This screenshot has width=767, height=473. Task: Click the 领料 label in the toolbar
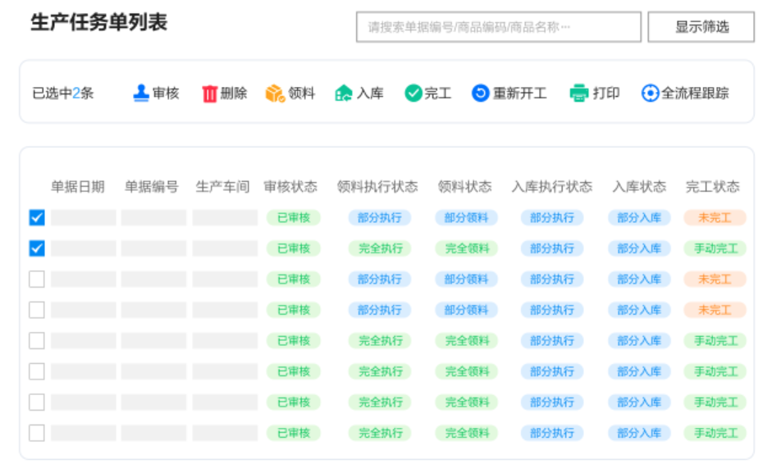point(302,93)
